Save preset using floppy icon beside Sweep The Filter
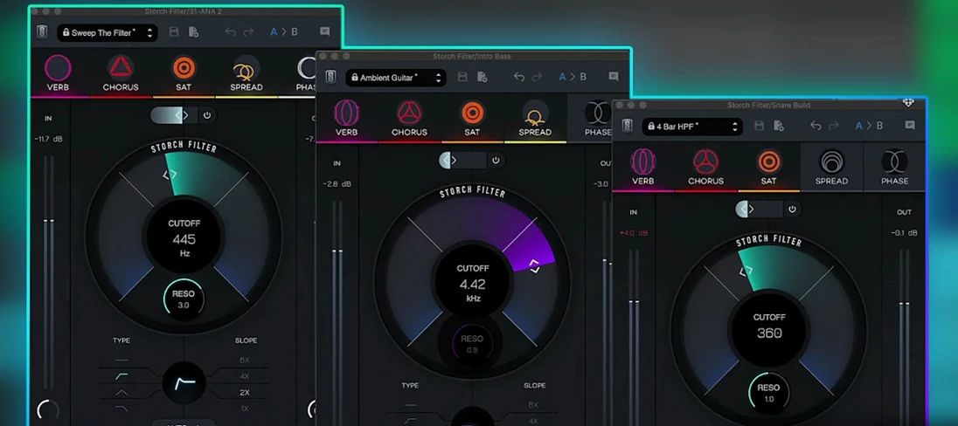Screen dimensions: 958x426 (x=174, y=32)
